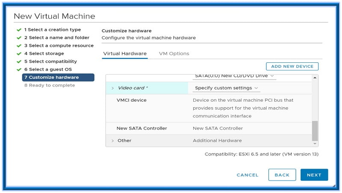Click the green checkmark beside Select a creation type
The image size is (342, 193).
19,30
